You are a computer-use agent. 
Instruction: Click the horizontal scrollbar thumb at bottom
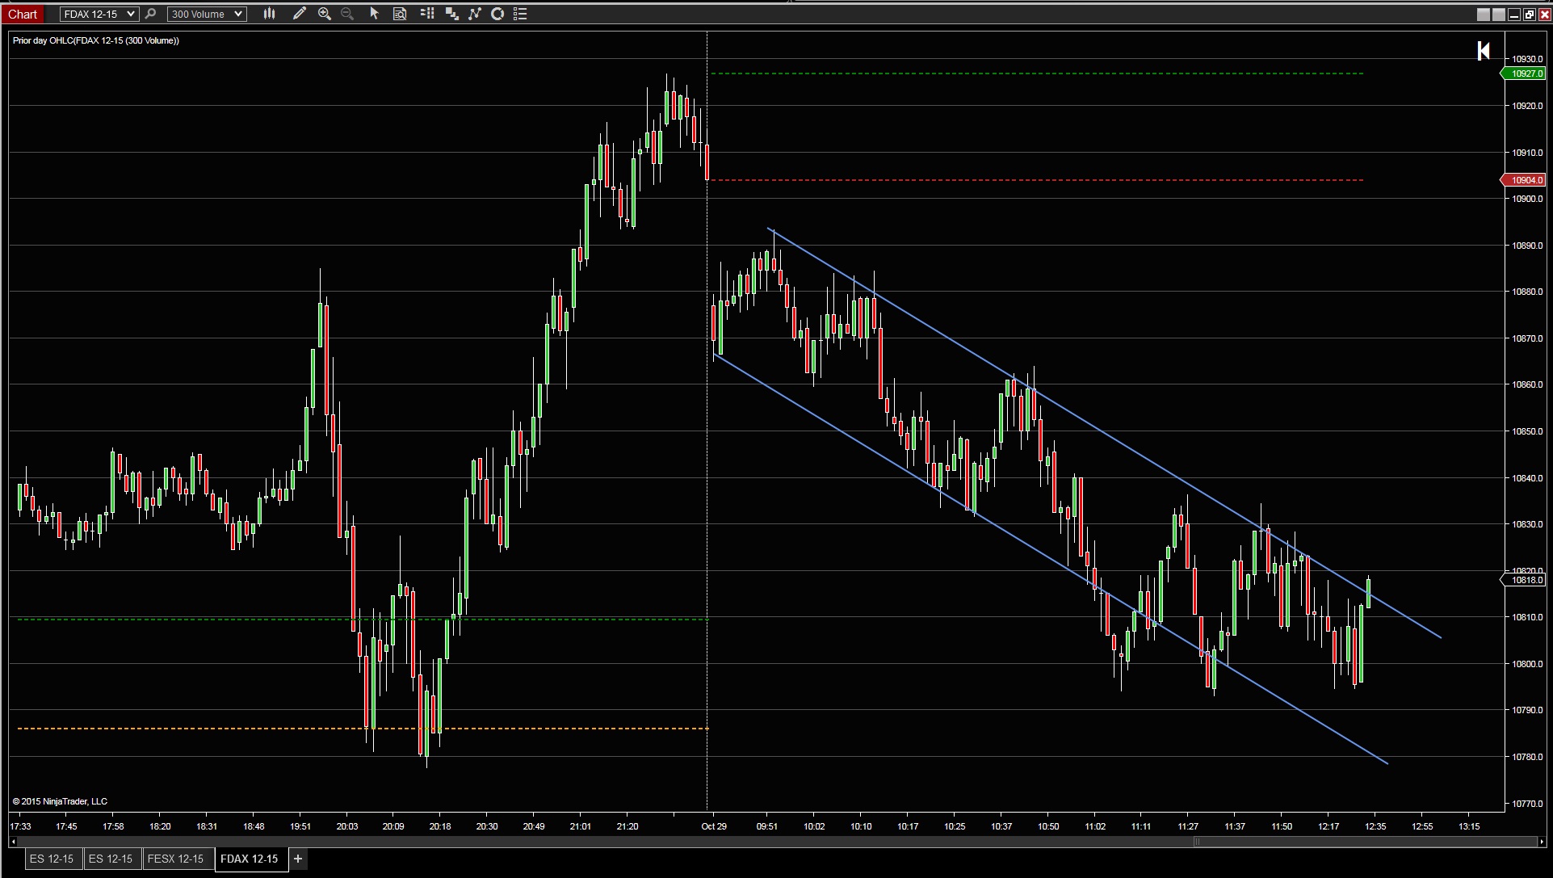1365,842
